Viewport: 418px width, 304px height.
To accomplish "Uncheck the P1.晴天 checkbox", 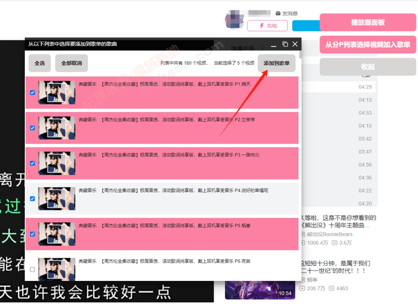I will pos(32,92).
